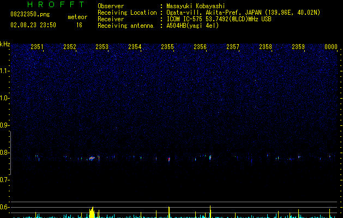Select the file name 08232350.png
Screen dimensions: 343x218
point(30,15)
